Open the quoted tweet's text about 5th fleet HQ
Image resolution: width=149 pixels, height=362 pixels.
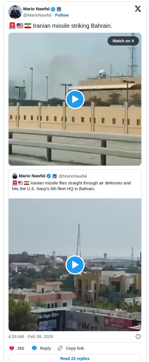tap(71, 186)
